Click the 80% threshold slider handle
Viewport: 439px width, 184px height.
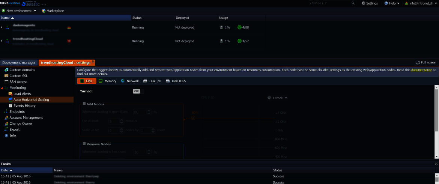(193, 118)
